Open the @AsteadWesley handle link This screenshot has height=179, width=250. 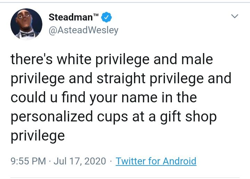(x=83, y=30)
